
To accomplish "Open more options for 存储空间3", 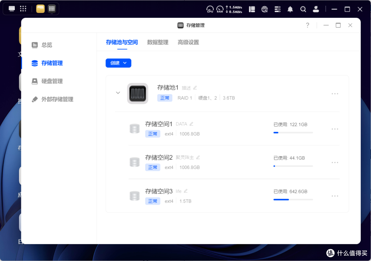I will [335, 196].
